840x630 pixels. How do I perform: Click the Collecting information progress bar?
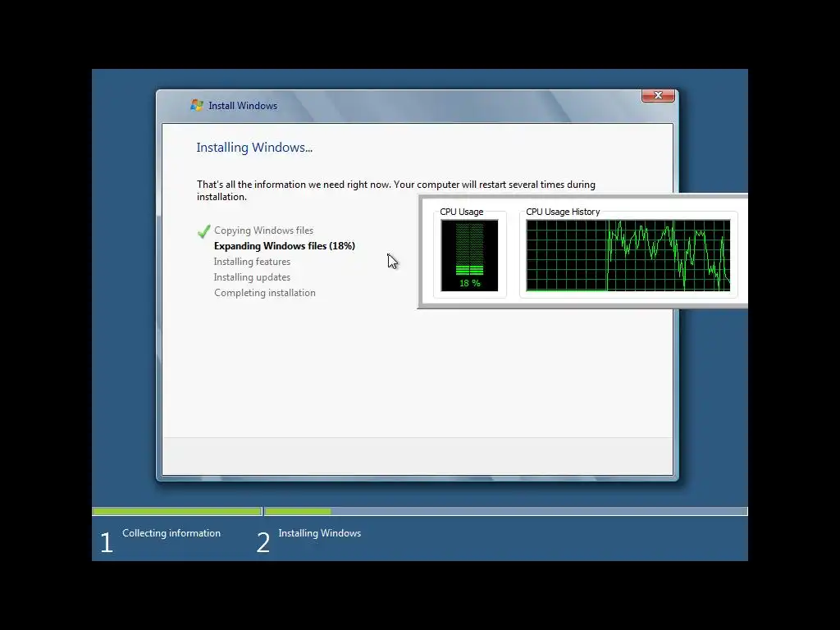[177, 512]
